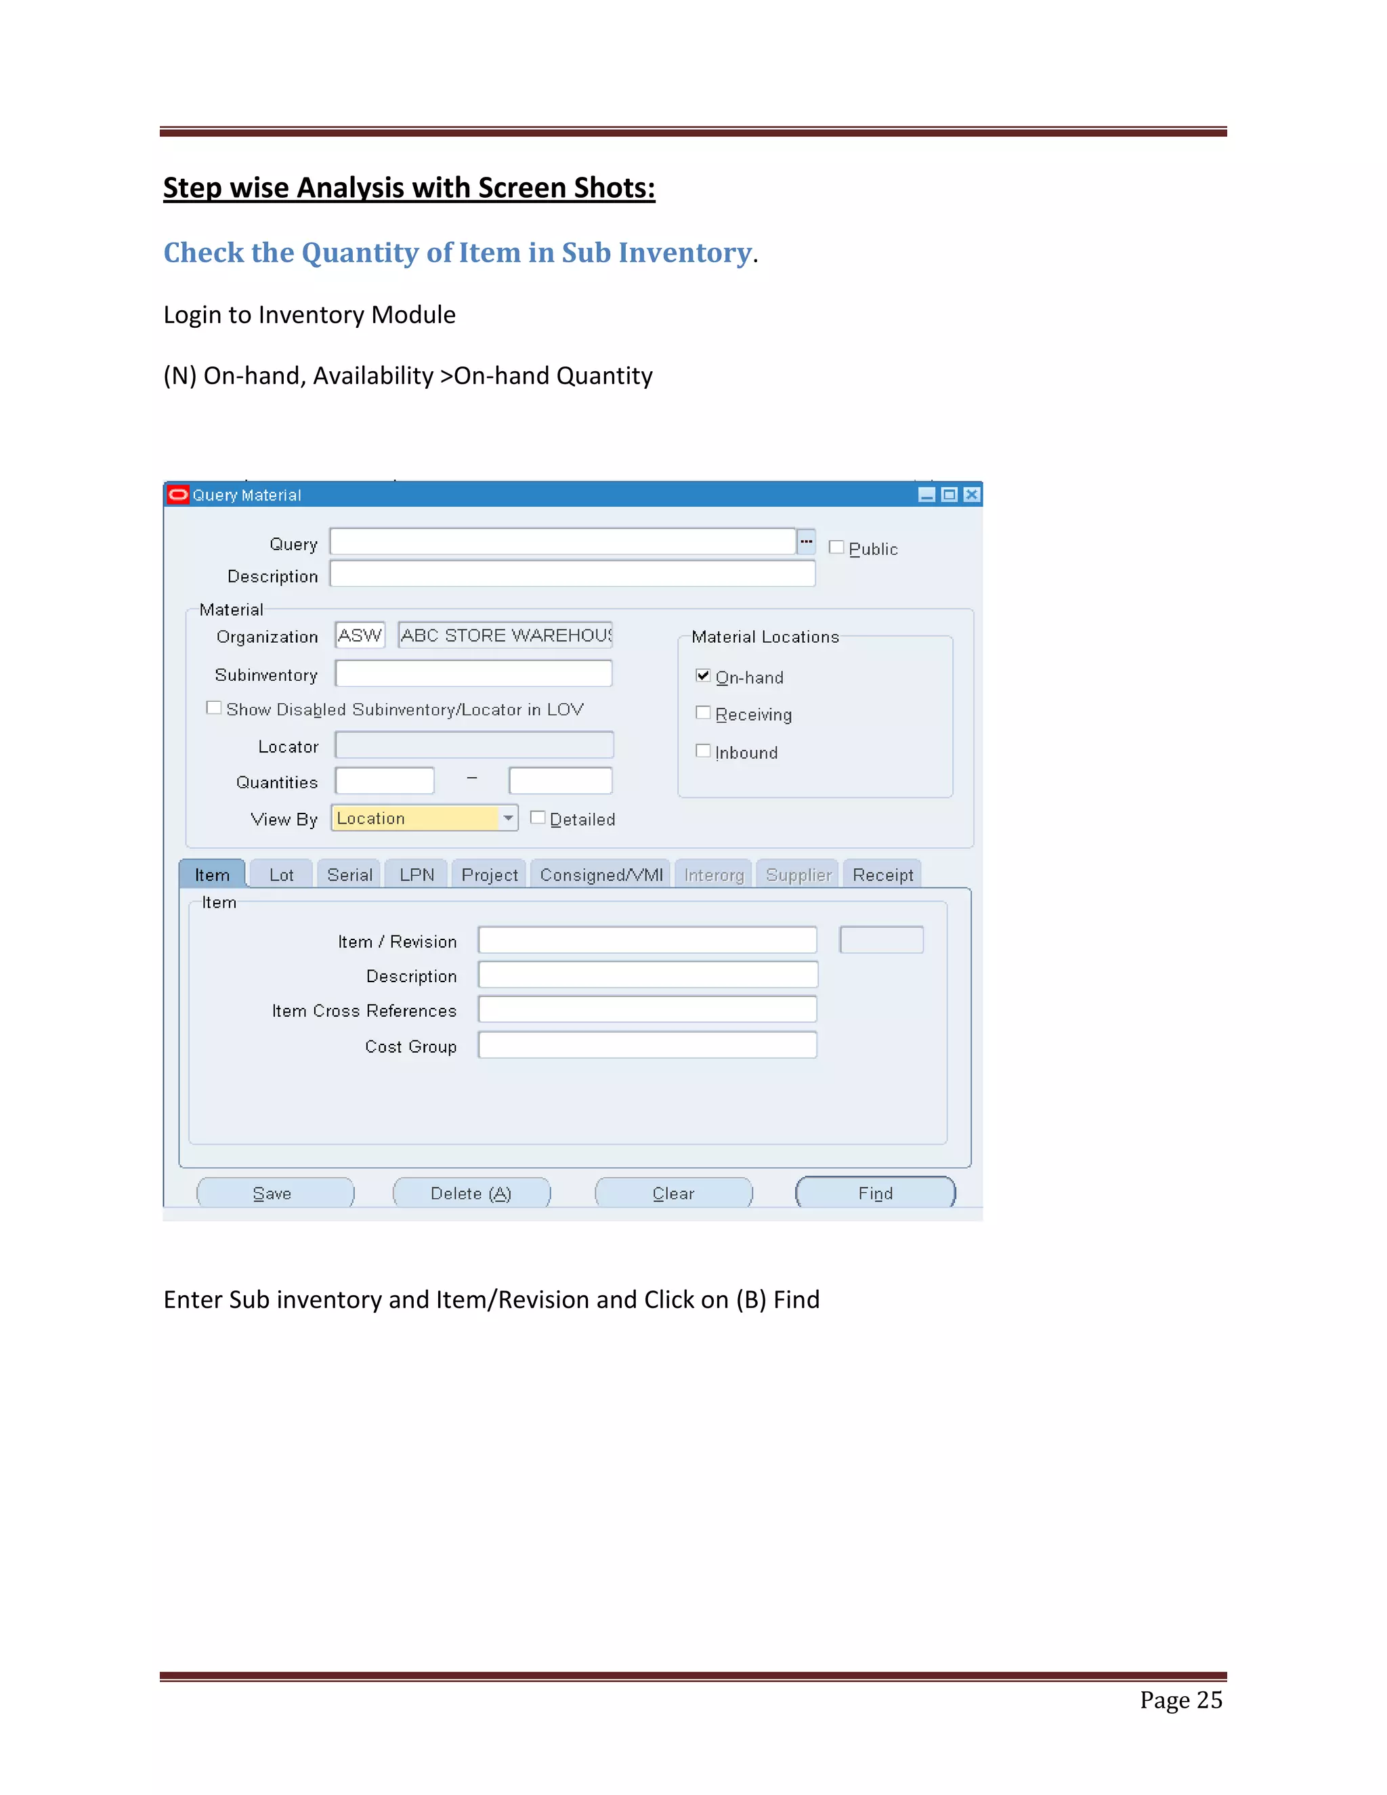This screenshot has width=1387, height=1795.
Task: Click the Subinventory input field
Action: coord(474,673)
